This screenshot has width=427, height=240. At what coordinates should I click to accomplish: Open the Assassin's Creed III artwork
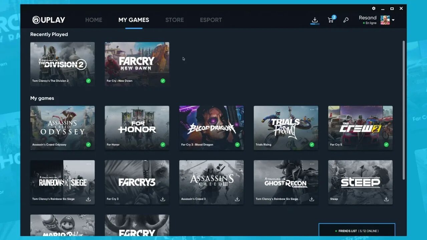211,182
